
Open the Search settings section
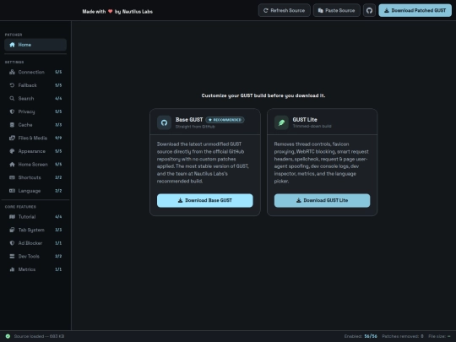tap(35, 99)
